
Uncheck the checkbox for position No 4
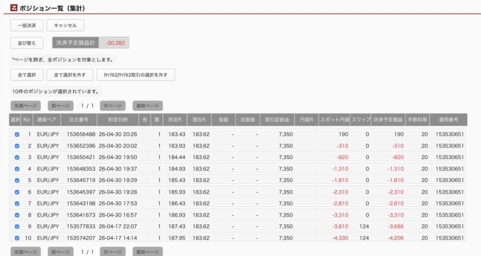17,169
